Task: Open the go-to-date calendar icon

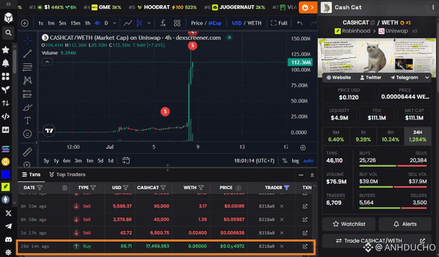Action: click(x=126, y=160)
